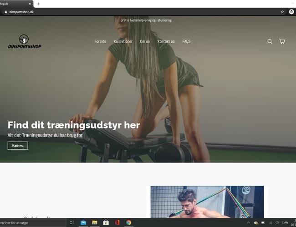Open the site search magnifier icon
Image resolution: width=296 pixels, height=227 pixels.
click(270, 41)
